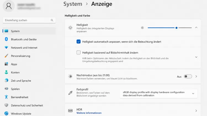Enable brightness based on screen content checkbox
This screenshot has width=207, height=116.
point(79,53)
